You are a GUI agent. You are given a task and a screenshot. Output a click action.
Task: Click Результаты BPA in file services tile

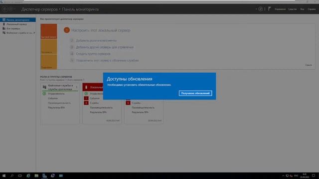click(56, 107)
